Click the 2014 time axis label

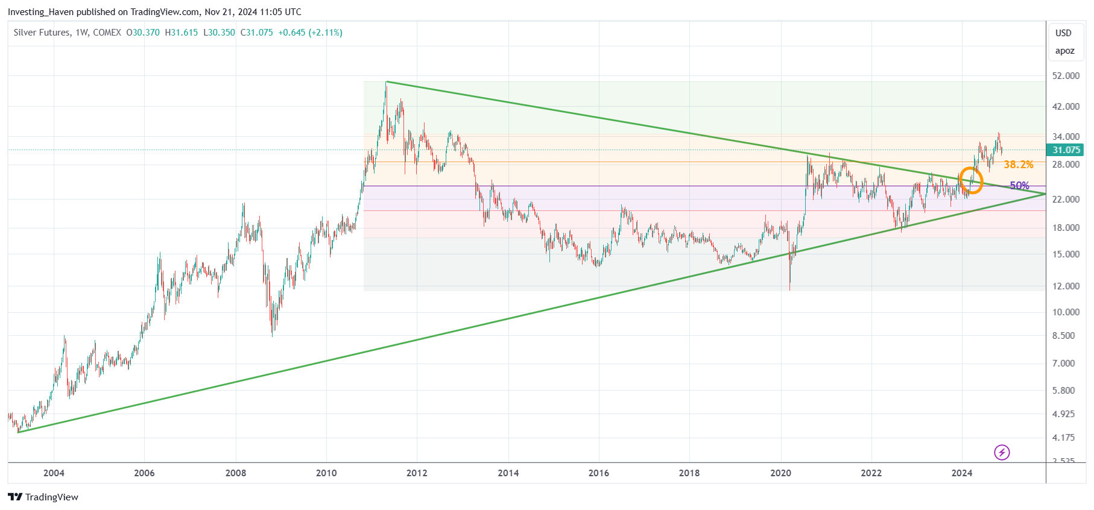coord(508,473)
